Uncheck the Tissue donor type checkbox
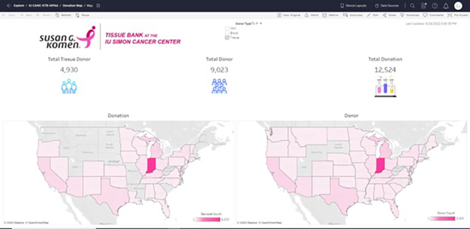 click(227, 38)
